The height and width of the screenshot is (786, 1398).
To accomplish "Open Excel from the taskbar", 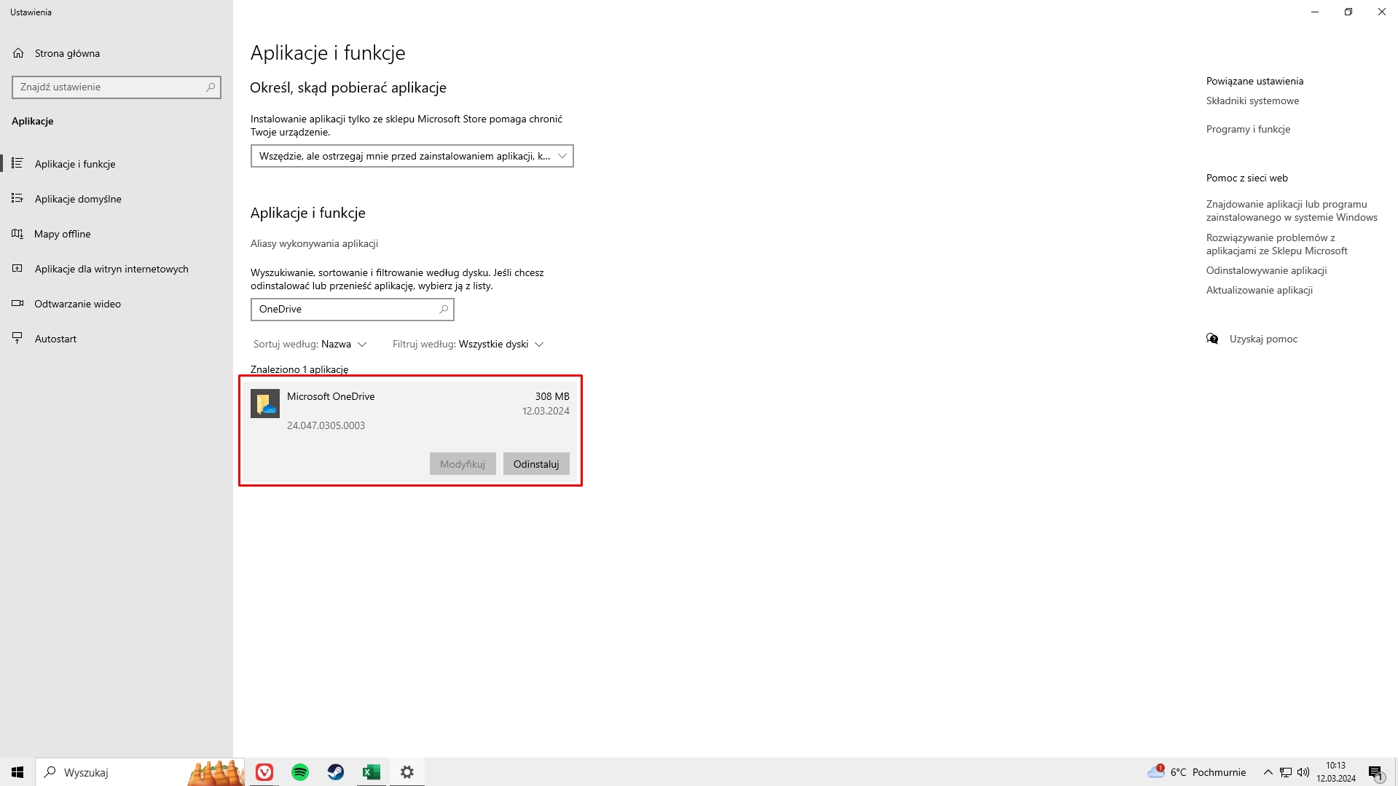I will [x=372, y=772].
